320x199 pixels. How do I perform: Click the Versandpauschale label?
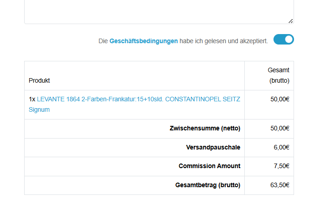(213, 147)
